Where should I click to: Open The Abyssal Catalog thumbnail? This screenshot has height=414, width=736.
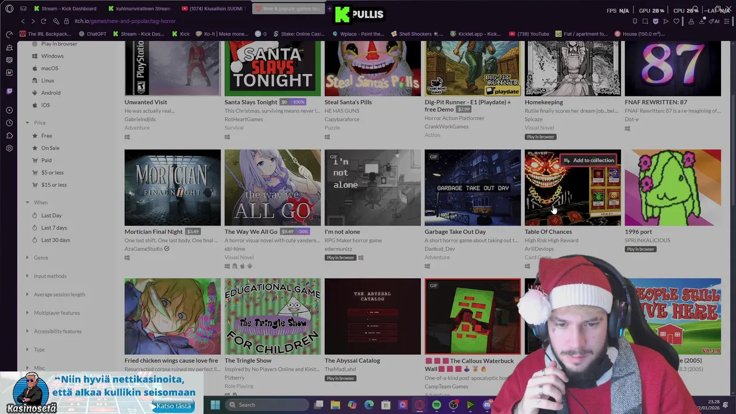pos(373,317)
